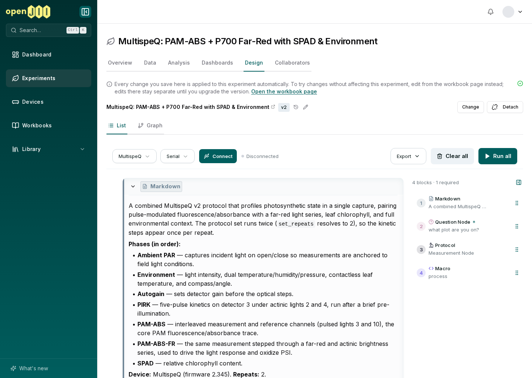Switch to the Graph view tab

point(150,126)
